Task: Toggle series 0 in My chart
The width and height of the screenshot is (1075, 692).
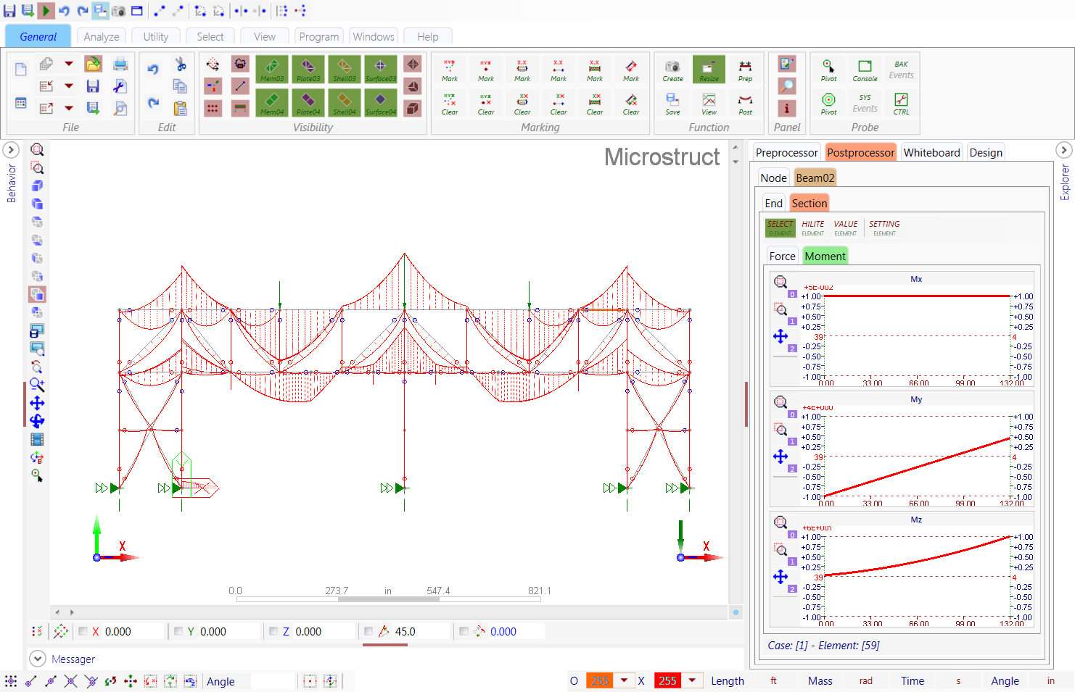Action: tap(792, 414)
